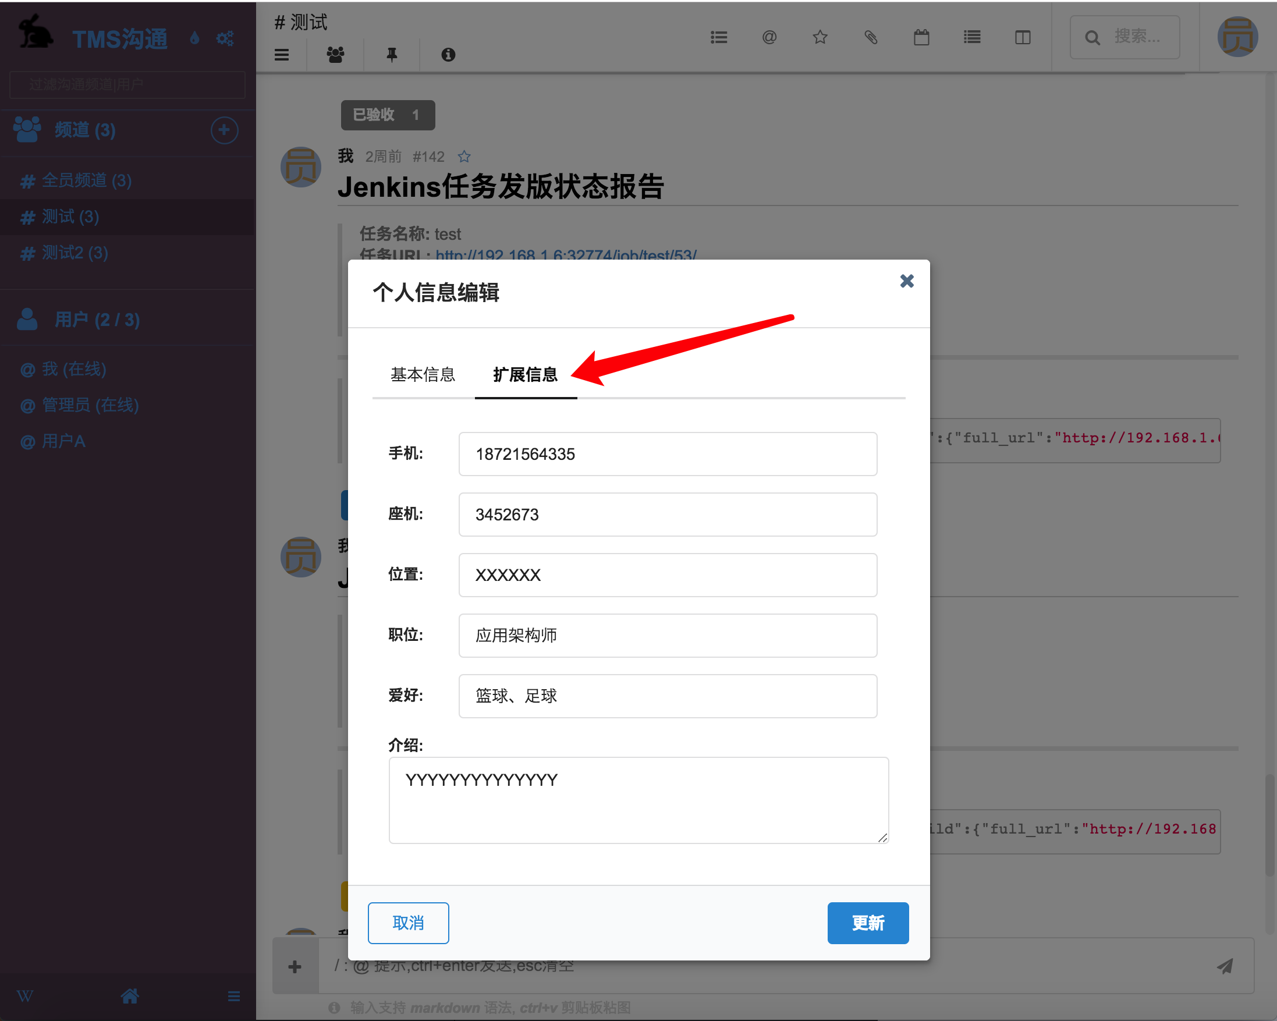The image size is (1277, 1021).
Task: Show channel members group icon
Action: click(x=335, y=55)
